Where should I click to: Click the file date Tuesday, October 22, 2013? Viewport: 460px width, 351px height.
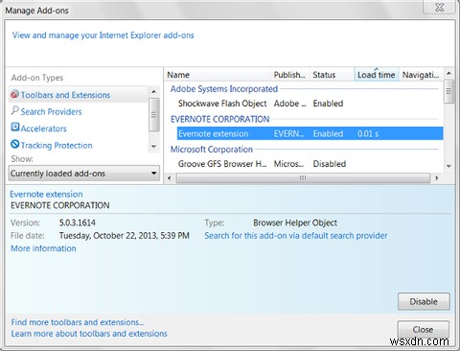pyautogui.click(x=125, y=236)
